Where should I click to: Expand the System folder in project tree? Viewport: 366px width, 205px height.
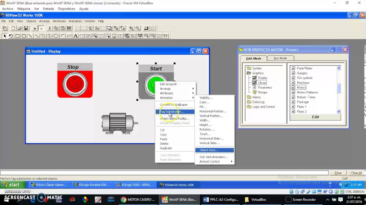tap(249, 68)
